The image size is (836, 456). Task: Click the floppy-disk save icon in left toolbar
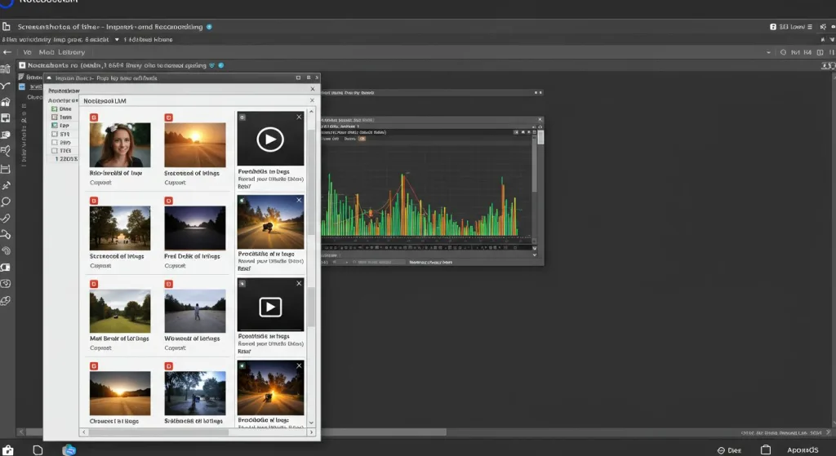pos(6,118)
